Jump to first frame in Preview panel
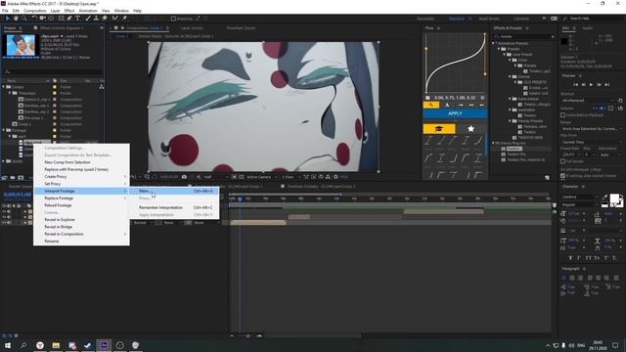 575,85
